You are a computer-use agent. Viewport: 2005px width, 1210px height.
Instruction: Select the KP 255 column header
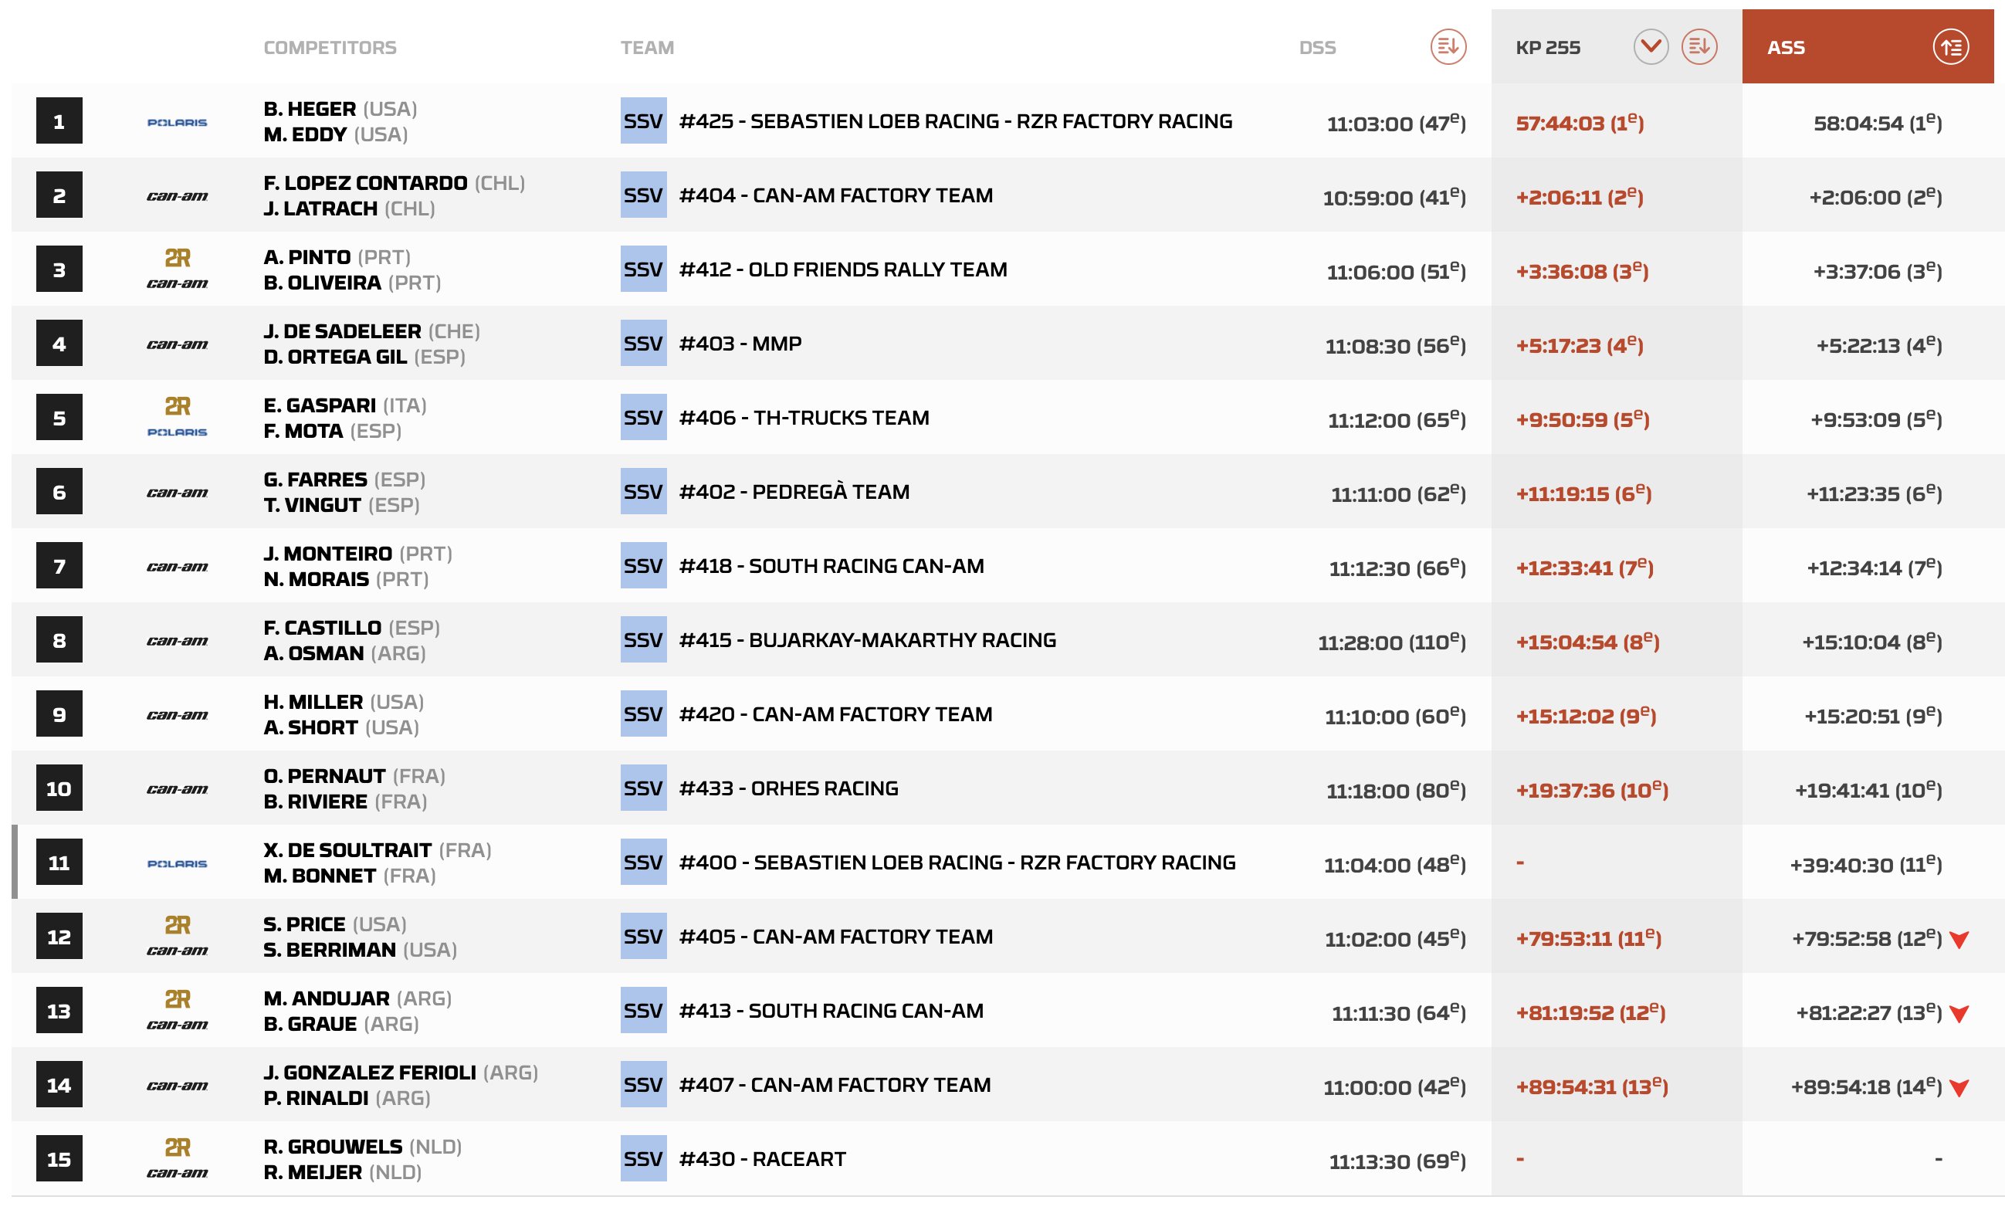pyautogui.click(x=1547, y=47)
